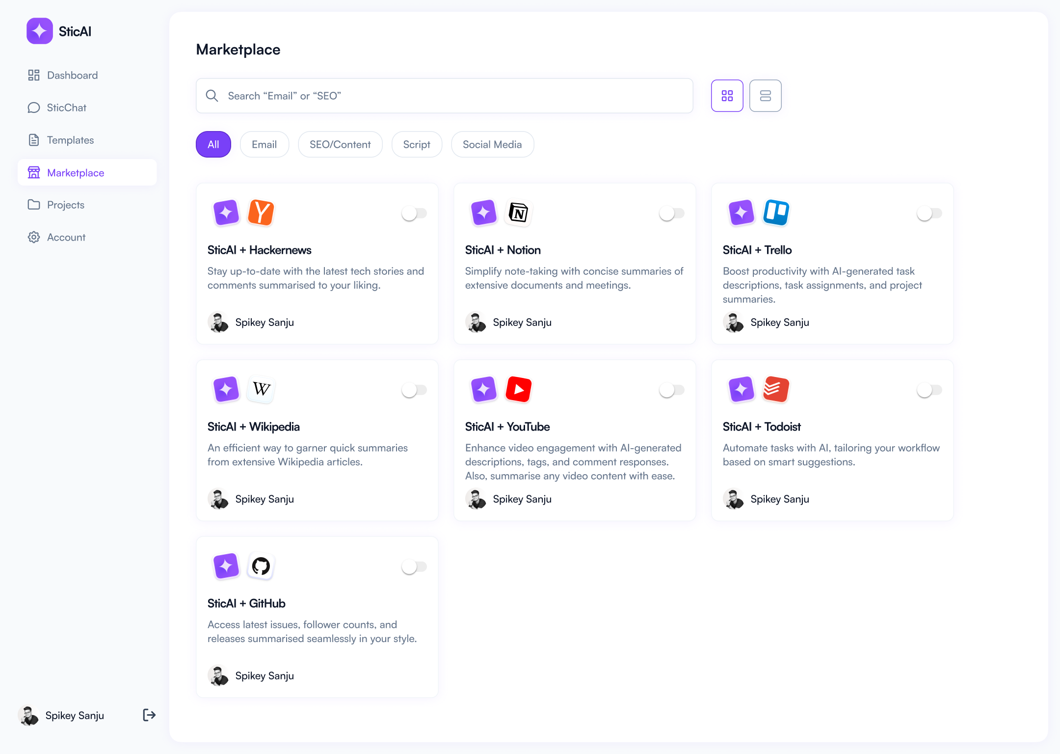Switch to grid view layout
This screenshot has width=1060, height=754.
pos(727,95)
